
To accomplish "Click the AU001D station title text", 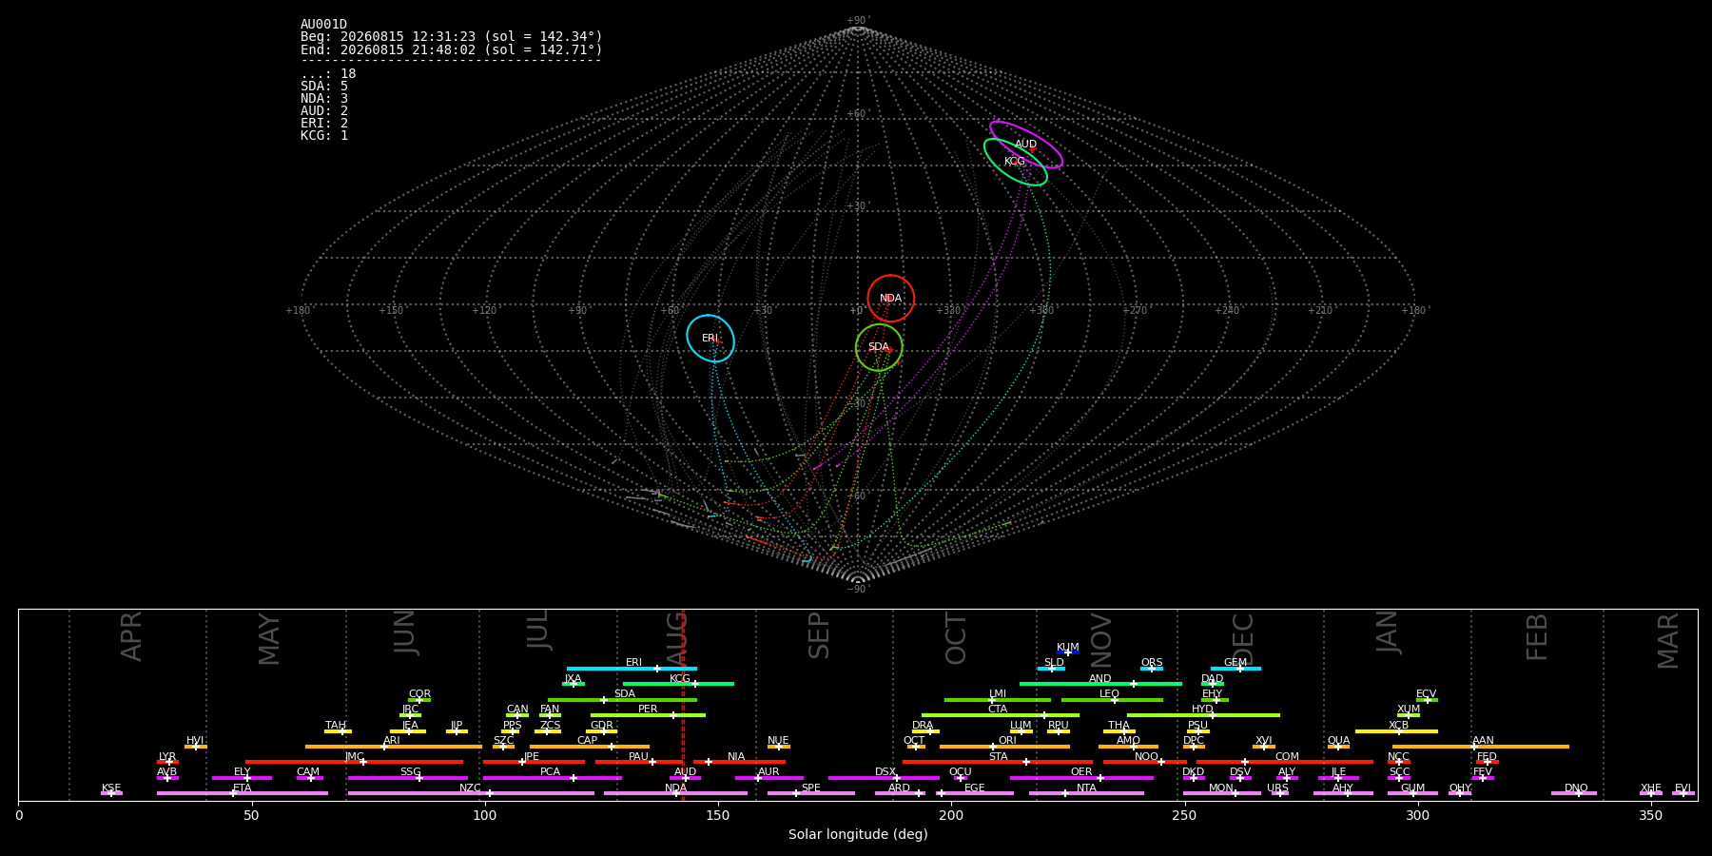I will (324, 25).
